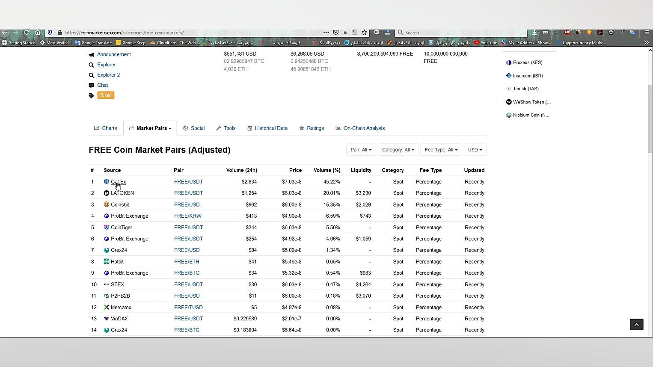The width and height of the screenshot is (653, 367).
Task: Save page to Pocket icon
Action: coord(336,33)
